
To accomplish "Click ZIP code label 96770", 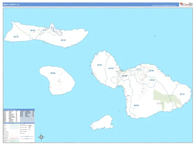I will tap(16, 37).
